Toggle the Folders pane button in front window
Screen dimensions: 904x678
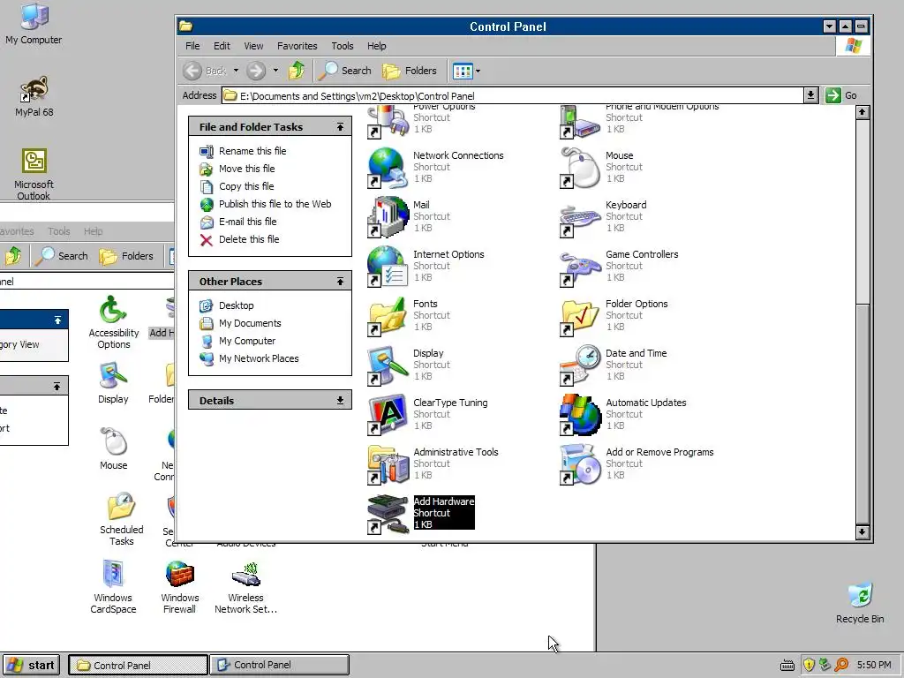click(x=410, y=71)
